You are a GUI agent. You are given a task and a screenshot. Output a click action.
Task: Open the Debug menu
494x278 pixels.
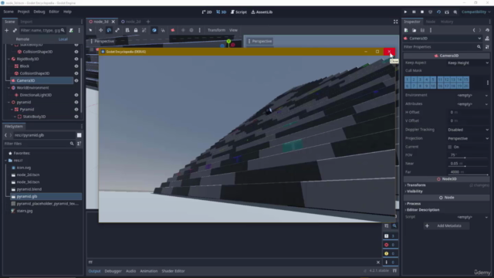click(39, 12)
